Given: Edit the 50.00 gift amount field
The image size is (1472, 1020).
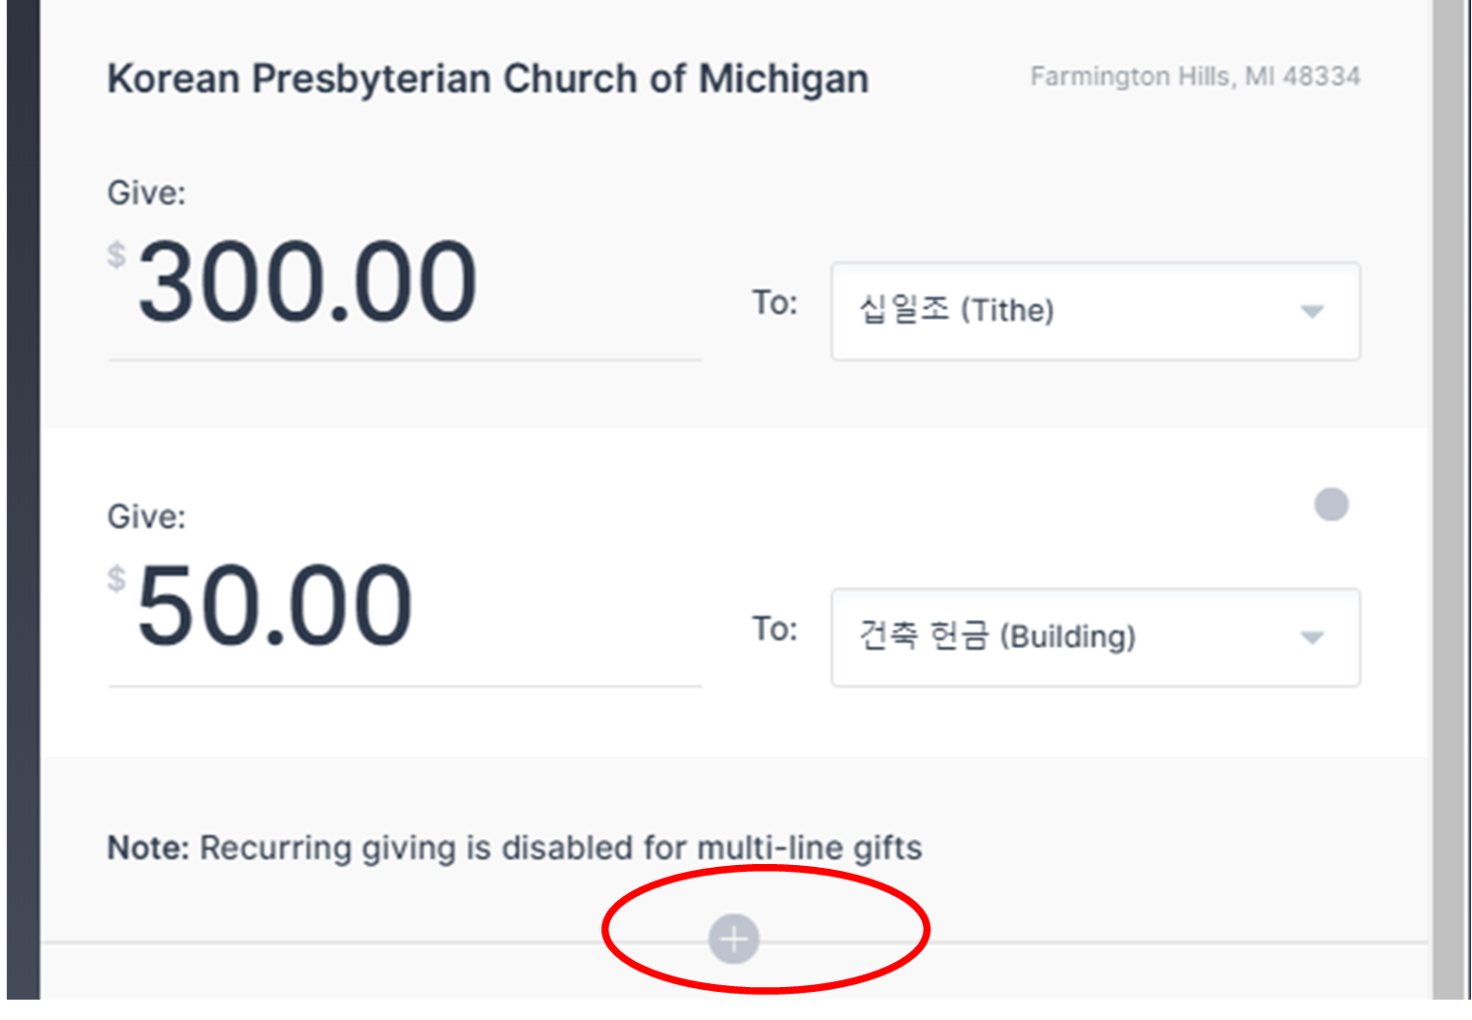Looking at the screenshot, I should (x=405, y=608).
